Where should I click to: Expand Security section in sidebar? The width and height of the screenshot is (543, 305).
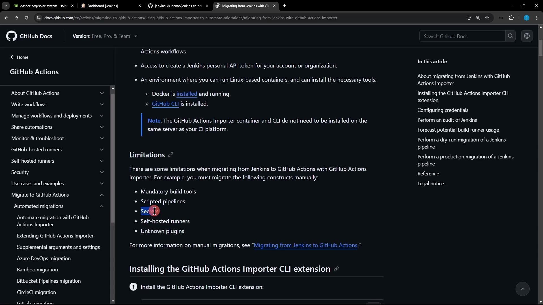click(57, 172)
